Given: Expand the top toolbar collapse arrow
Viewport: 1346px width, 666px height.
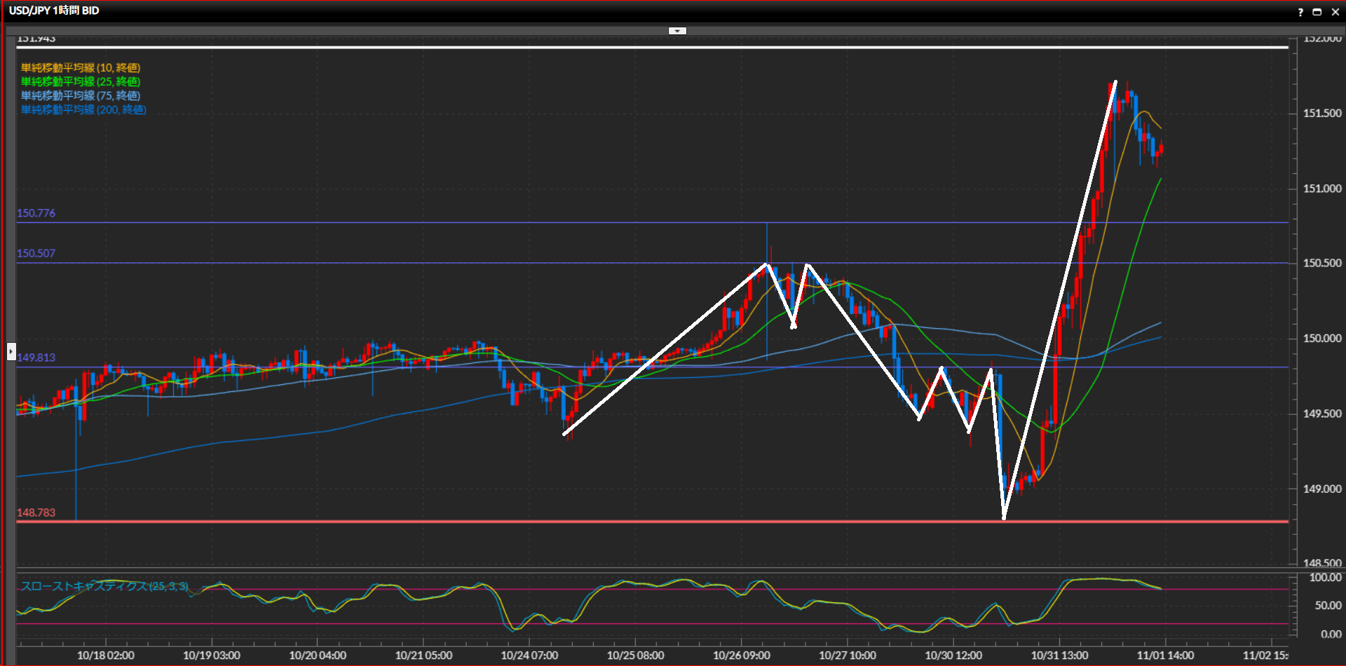Looking at the screenshot, I should click(677, 31).
